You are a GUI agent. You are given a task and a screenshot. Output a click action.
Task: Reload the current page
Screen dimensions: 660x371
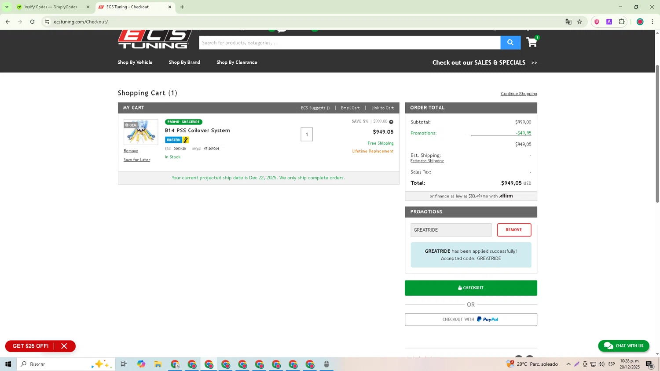coord(32,22)
